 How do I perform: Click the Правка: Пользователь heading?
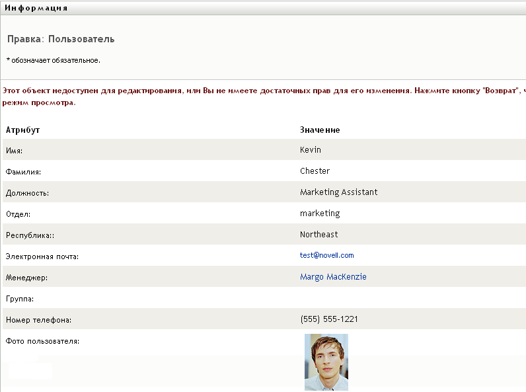click(61, 40)
